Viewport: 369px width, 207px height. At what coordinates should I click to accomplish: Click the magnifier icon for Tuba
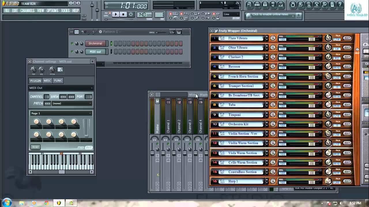[273, 105]
